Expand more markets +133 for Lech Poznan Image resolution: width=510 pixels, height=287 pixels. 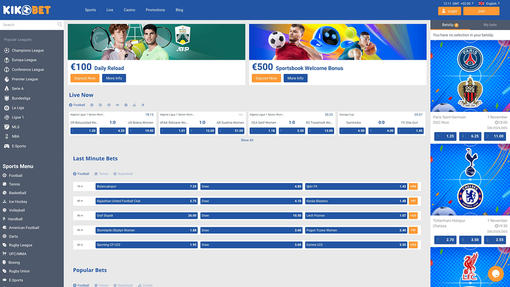pyautogui.click(x=413, y=216)
